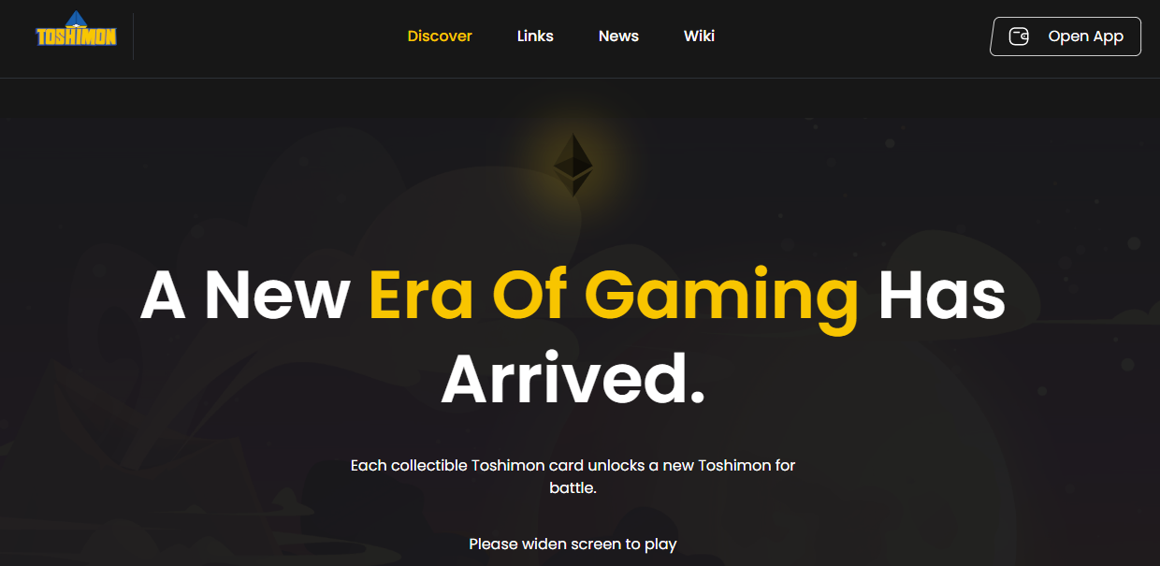Click the vertical divider beside the logo
Image resolution: width=1160 pixels, height=566 pixels.
coord(133,36)
